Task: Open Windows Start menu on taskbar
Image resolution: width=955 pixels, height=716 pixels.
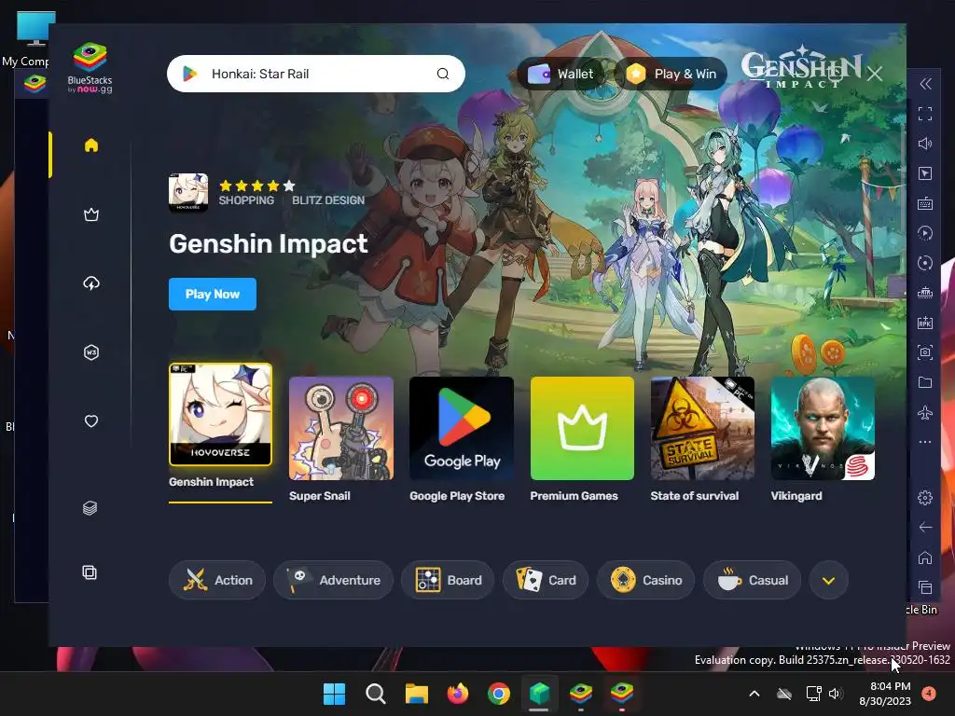Action: [335, 694]
